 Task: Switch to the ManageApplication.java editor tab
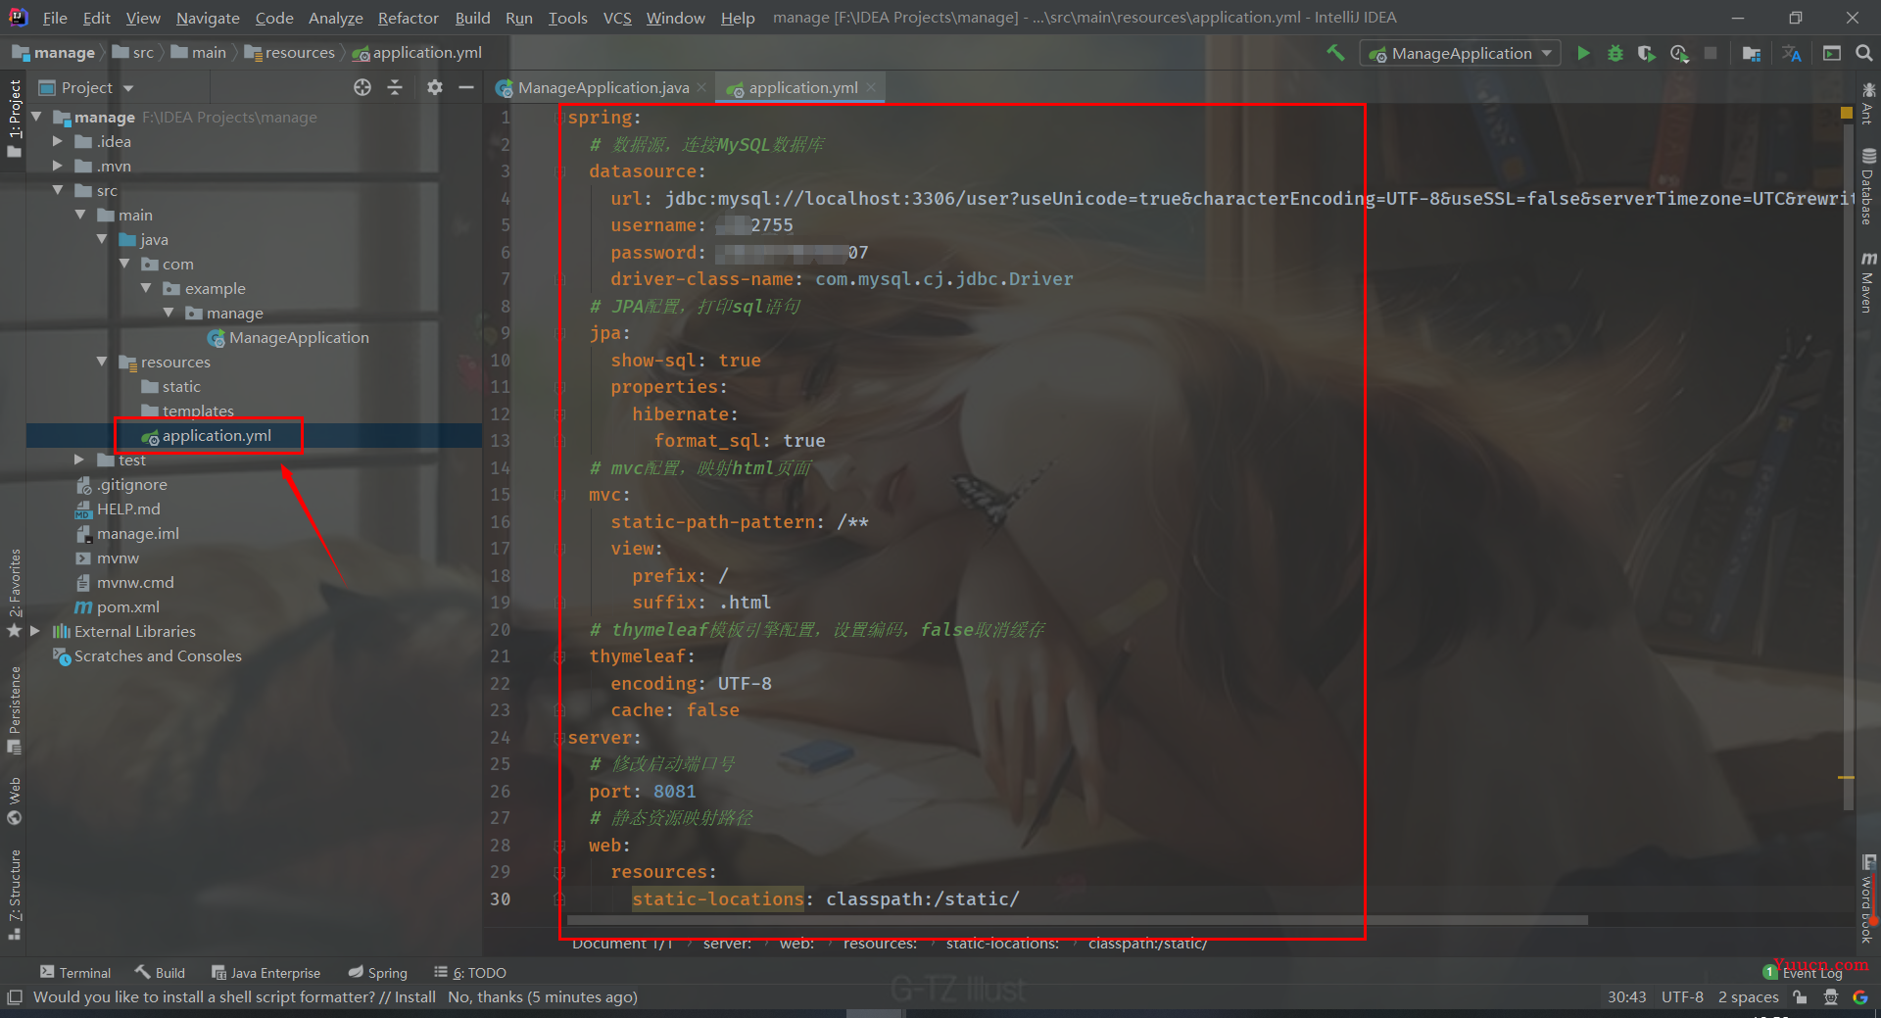603,88
